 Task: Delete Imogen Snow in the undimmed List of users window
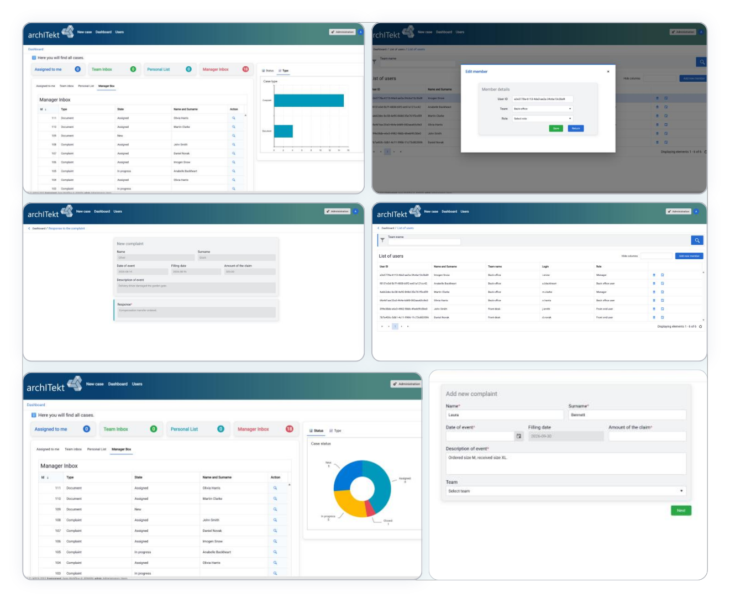point(654,275)
